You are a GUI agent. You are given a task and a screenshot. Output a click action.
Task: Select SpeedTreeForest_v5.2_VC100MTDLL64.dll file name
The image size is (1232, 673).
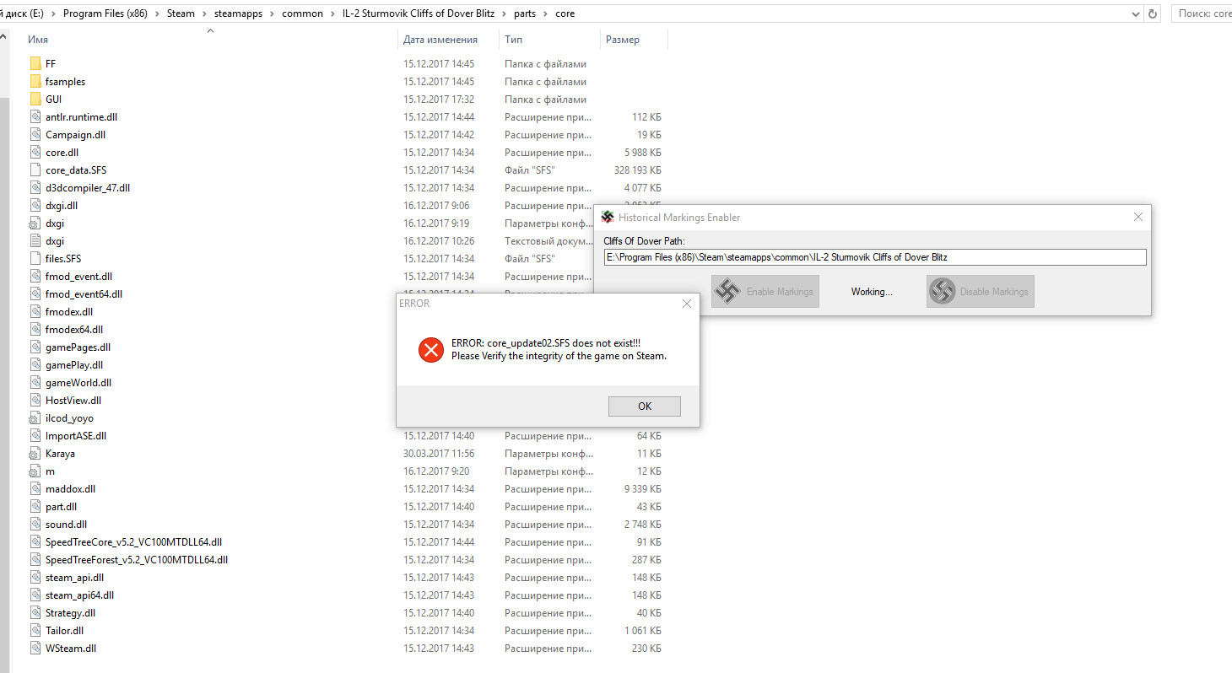tap(137, 560)
